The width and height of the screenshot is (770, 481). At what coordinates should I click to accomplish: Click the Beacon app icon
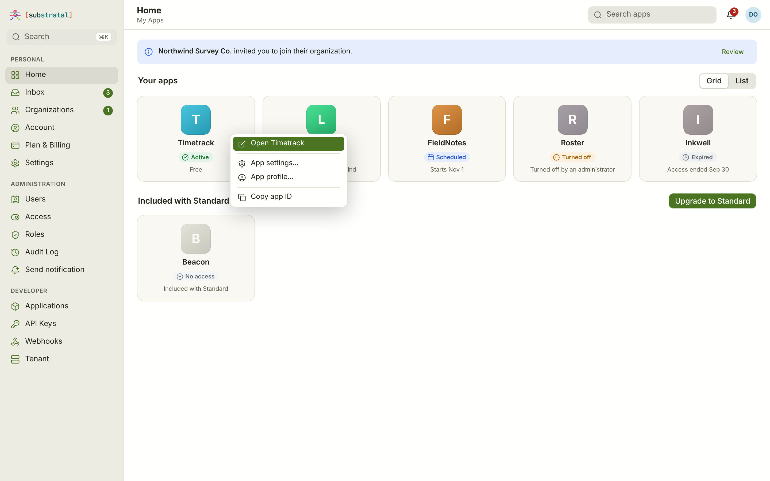196,239
